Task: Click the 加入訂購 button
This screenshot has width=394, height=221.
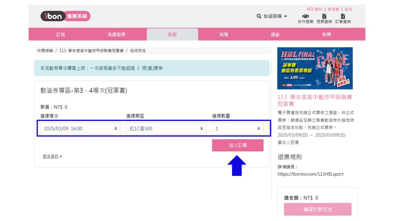Action: [x=237, y=145]
